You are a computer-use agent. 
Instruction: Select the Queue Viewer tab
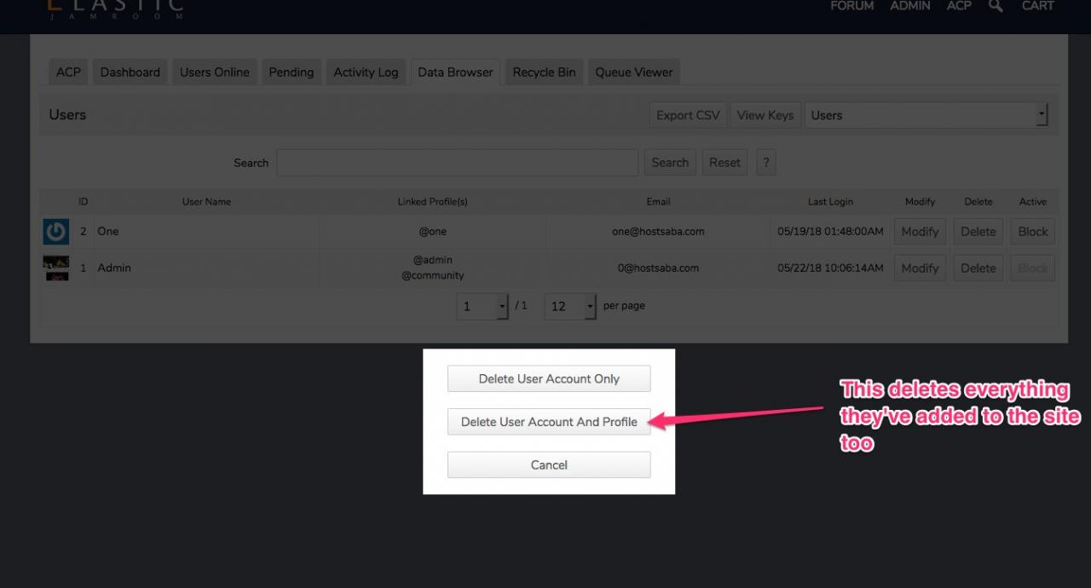point(633,72)
